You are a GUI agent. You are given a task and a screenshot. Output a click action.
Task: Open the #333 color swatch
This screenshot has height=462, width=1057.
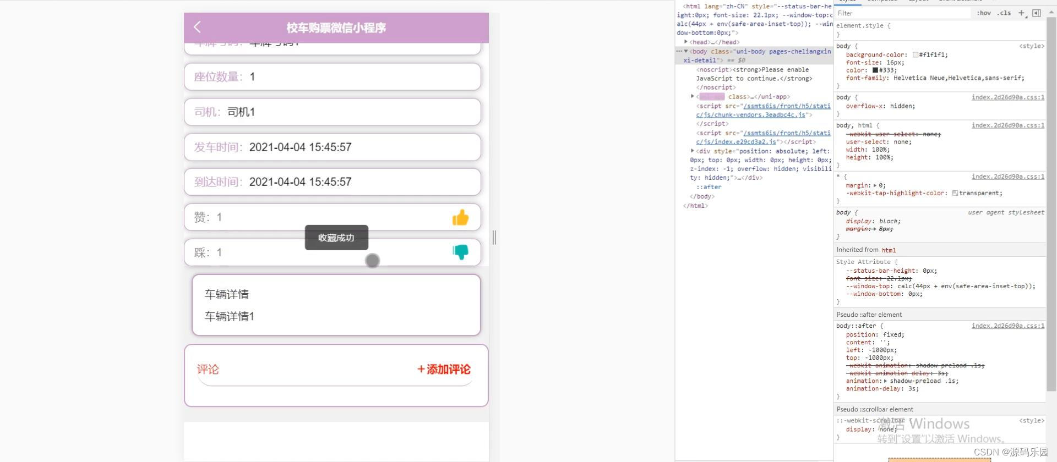(x=875, y=70)
